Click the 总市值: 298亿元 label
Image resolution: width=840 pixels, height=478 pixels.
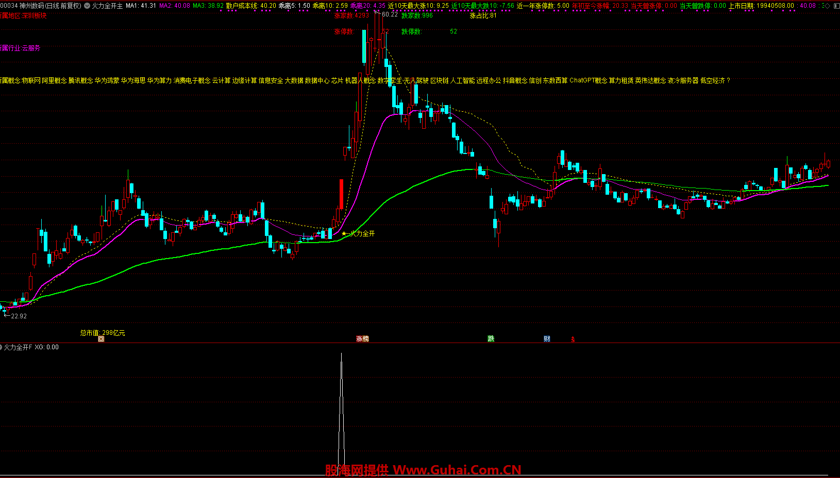[103, 333]
